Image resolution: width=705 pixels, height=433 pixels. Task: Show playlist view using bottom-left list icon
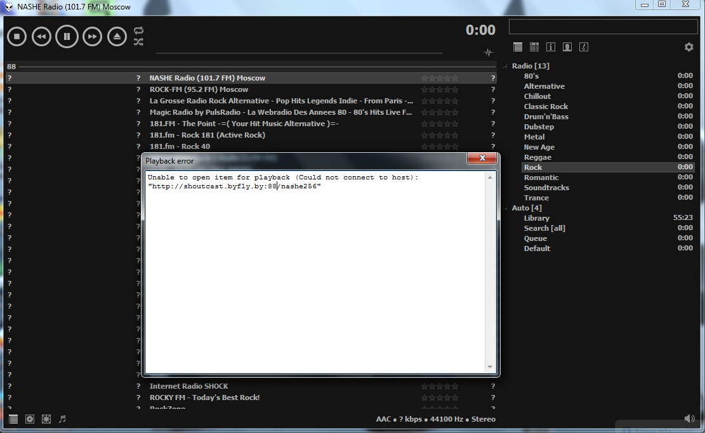(13, 419)
